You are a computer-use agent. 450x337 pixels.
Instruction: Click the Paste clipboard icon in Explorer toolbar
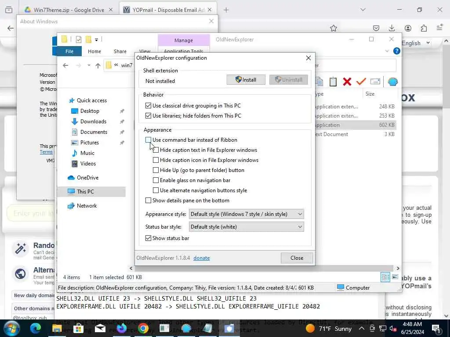click(333, 82)
